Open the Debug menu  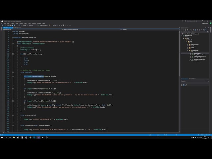coord(21,23)
